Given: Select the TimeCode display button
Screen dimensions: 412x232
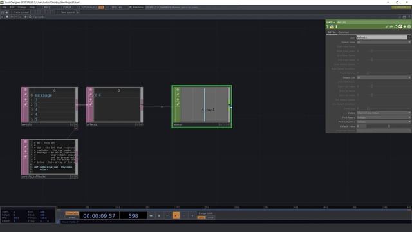Looking at the screenshot, I should coord(72,213).
